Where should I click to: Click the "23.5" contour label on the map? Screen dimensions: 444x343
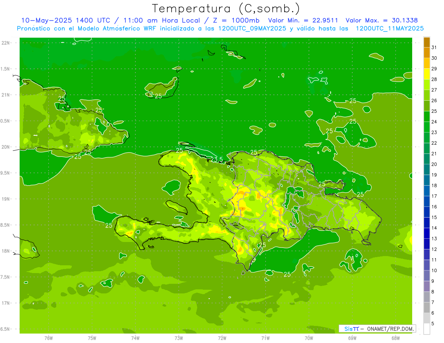(216, 159)
